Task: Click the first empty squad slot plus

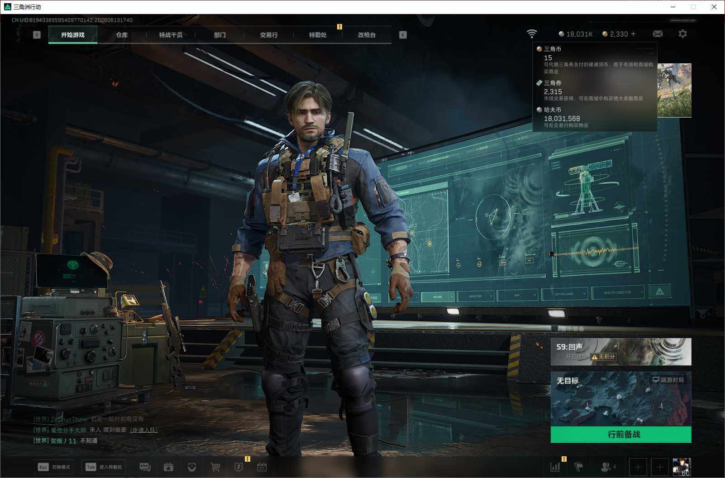Action: pos(638,467)
